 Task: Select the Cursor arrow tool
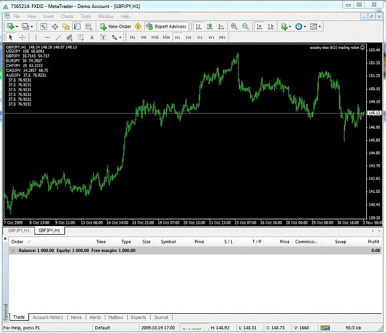point(10,38)
